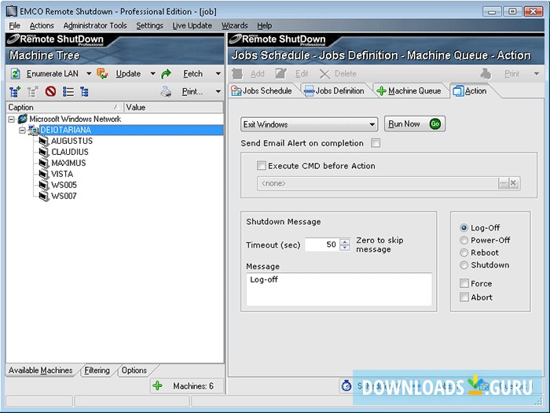Open the Filtering tab
Image resolution: width=550 pixels, height=413 pixels.
(97, 371)
